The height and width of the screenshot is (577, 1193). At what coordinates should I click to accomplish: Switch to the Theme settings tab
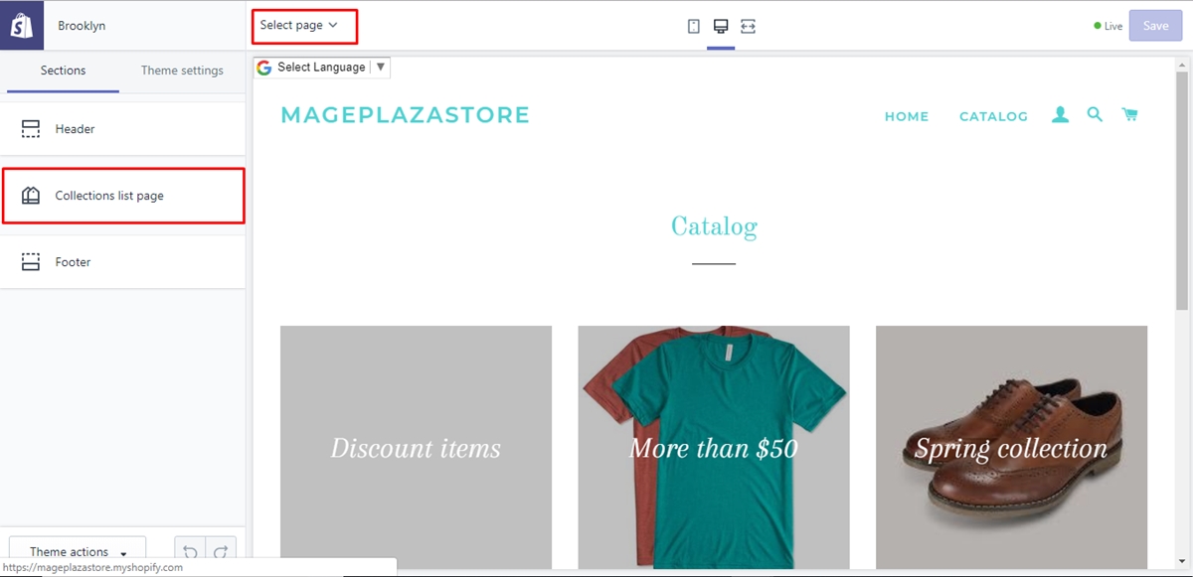pos(182,71)
